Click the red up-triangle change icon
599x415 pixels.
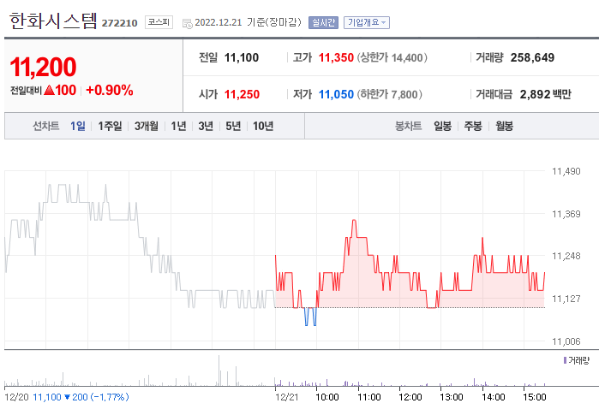pyautogui.click(x=49, y=91)
